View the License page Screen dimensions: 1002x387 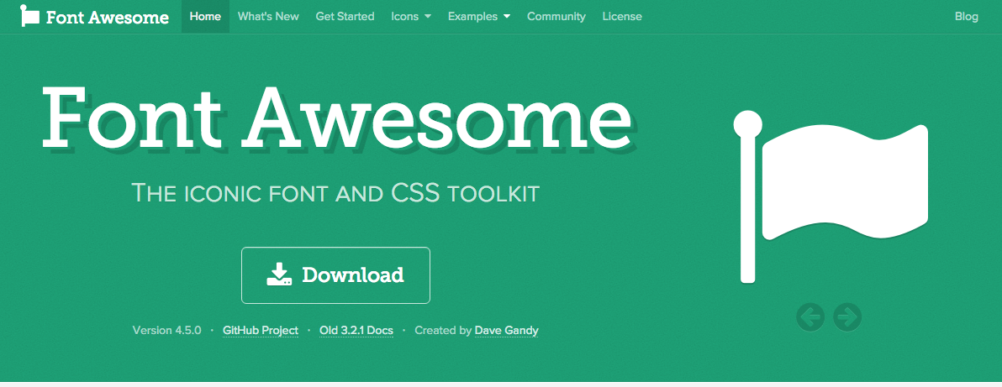point(622,17)
